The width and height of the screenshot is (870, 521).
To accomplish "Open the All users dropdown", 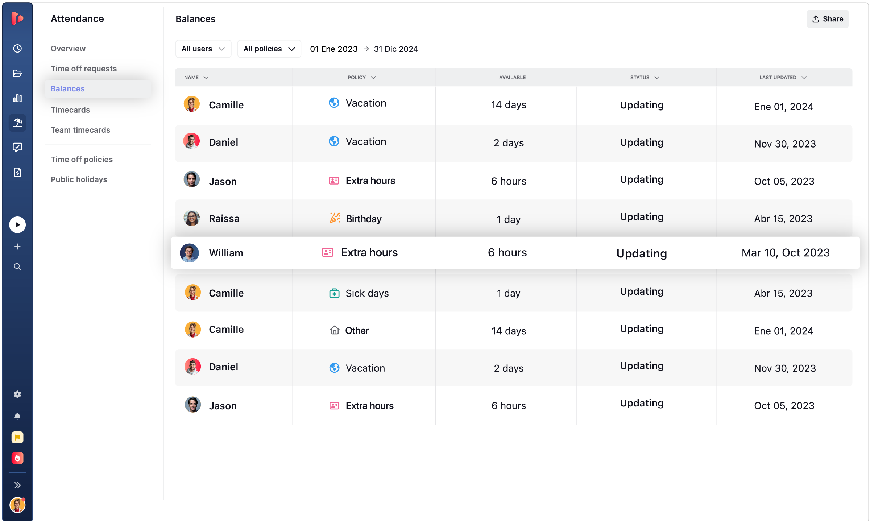I will 203,49.
